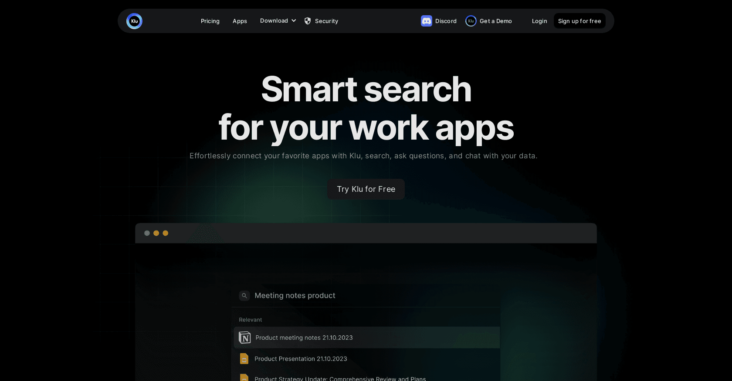
Task: Click the Klu icon beside Get a Demo
Action: click(471, 21)
